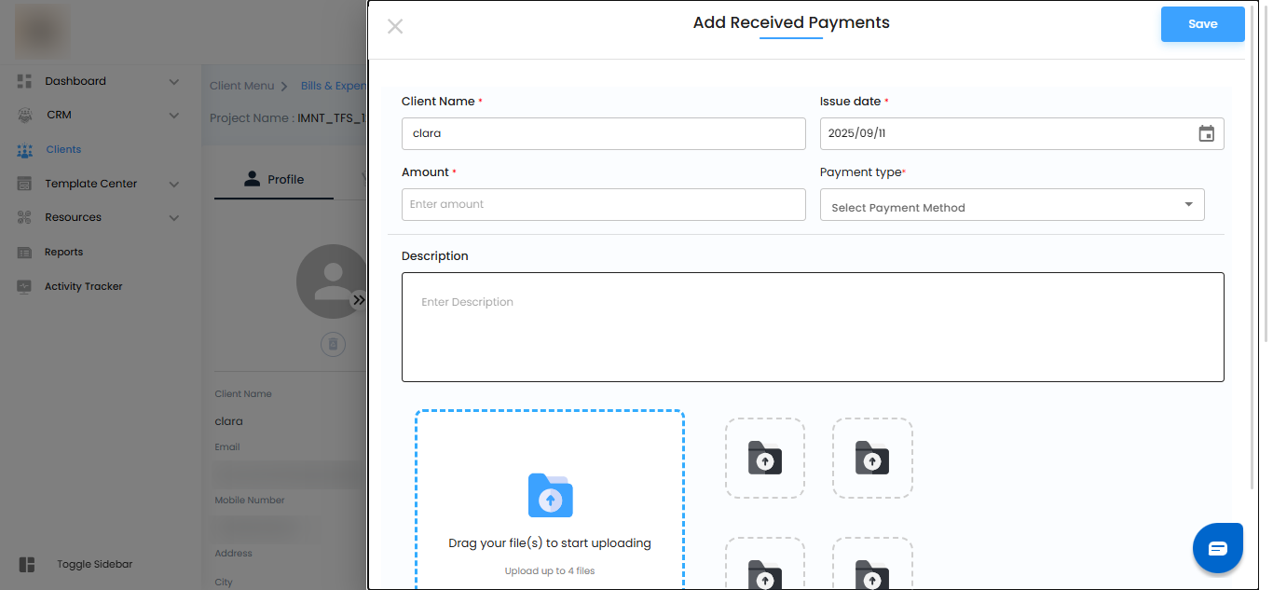Click the client name text 'clara' in profile

coord(229,421)
